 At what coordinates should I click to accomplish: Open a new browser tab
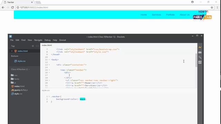pyautogui.click(x=38, y=2)
